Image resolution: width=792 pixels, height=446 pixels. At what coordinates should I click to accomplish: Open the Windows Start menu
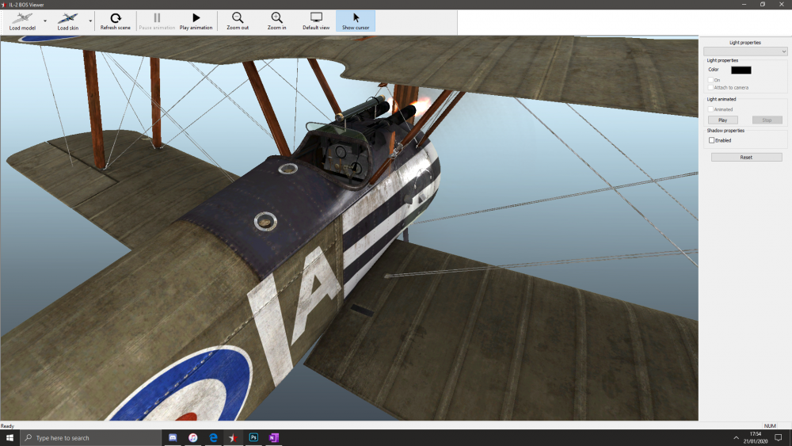pyautogui.click(x=10, y=438)
